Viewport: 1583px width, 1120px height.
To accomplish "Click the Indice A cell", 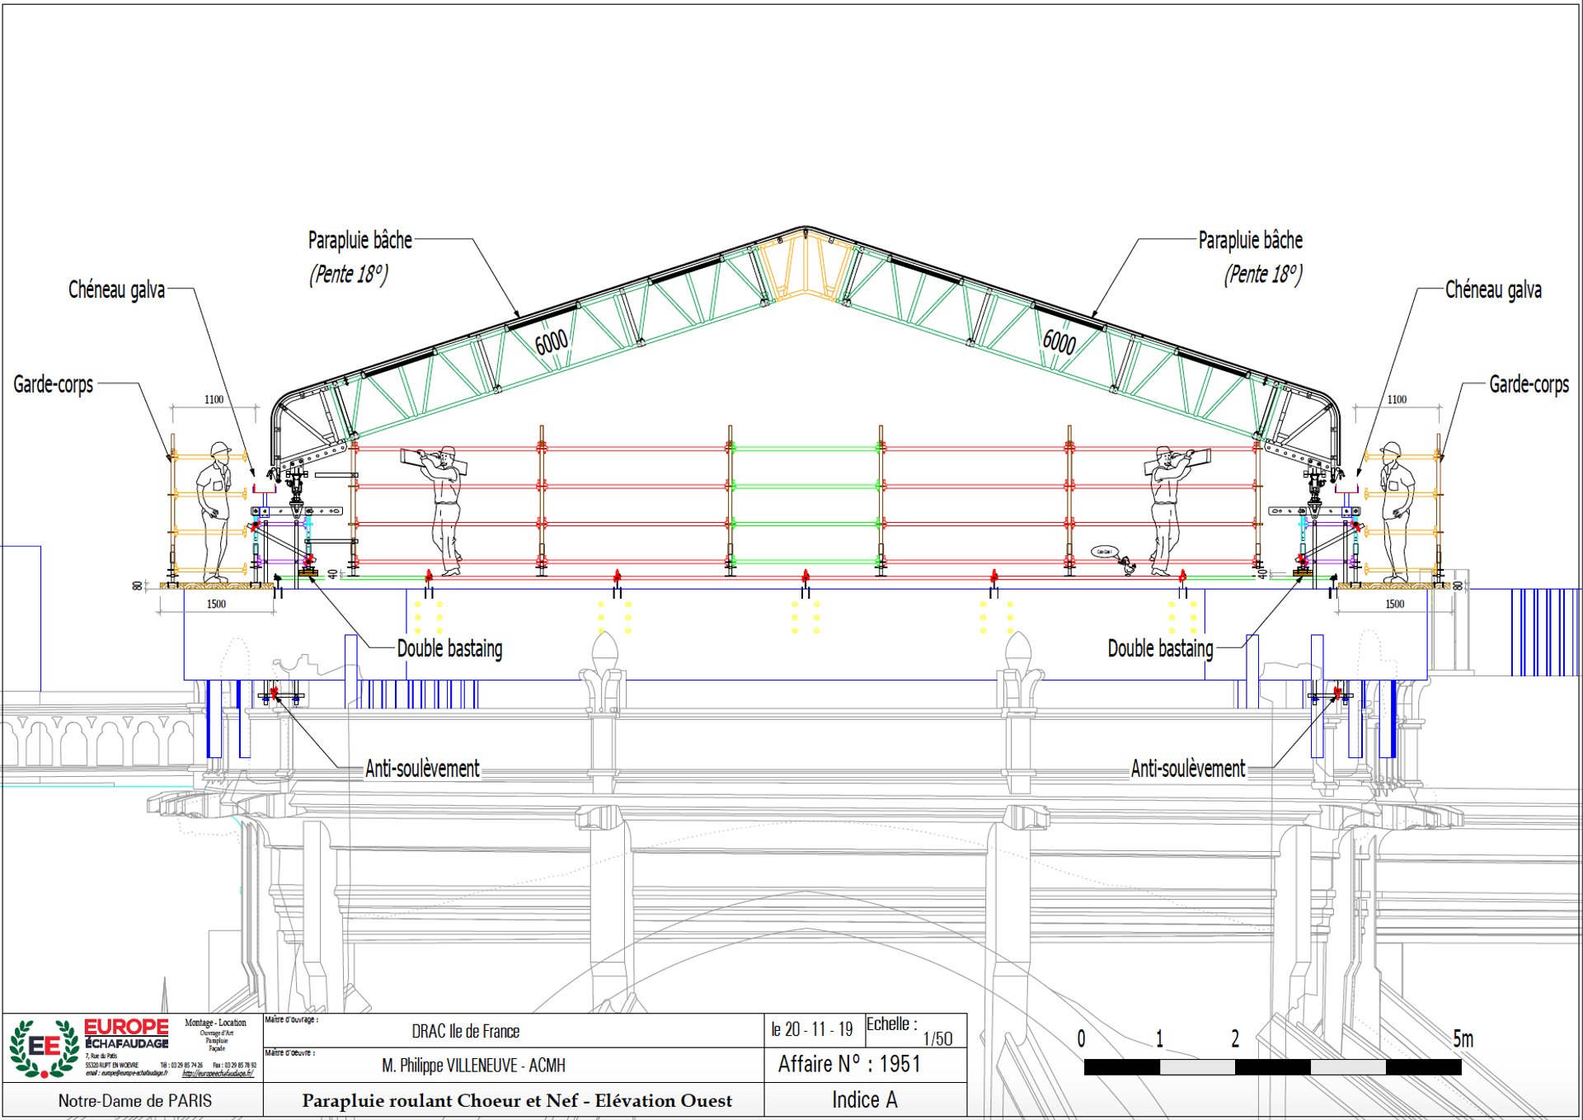I will click(864, 1099).
